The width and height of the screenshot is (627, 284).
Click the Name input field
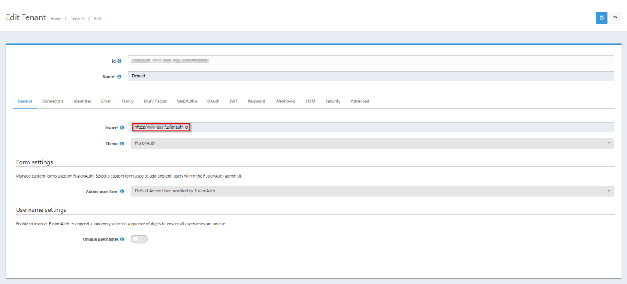pos(305,76)
